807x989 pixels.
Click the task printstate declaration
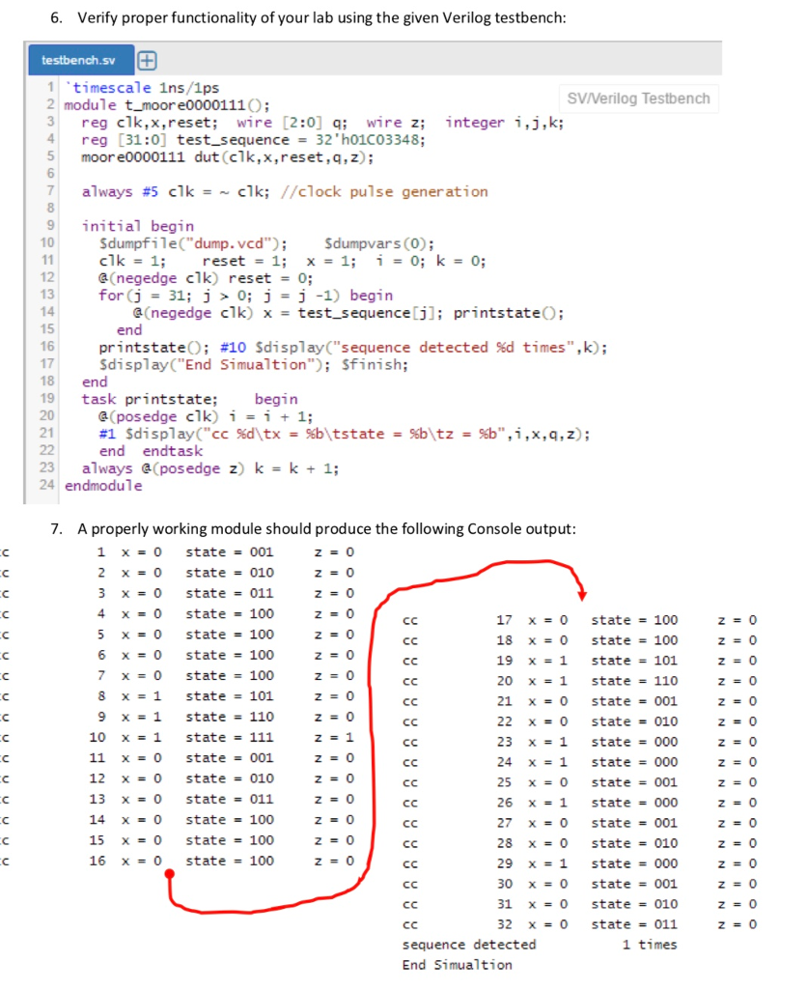coord(135,399)
